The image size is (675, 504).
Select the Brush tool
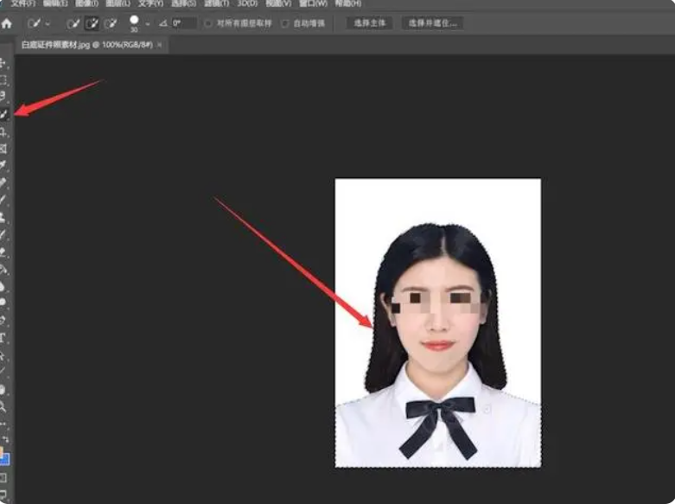(x=3, y=200)
